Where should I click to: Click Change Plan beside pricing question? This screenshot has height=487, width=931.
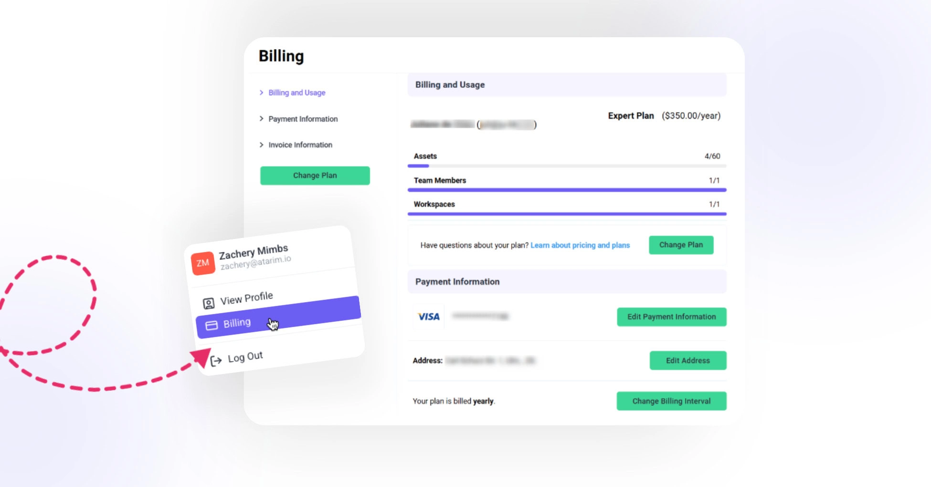coord(681,245)
